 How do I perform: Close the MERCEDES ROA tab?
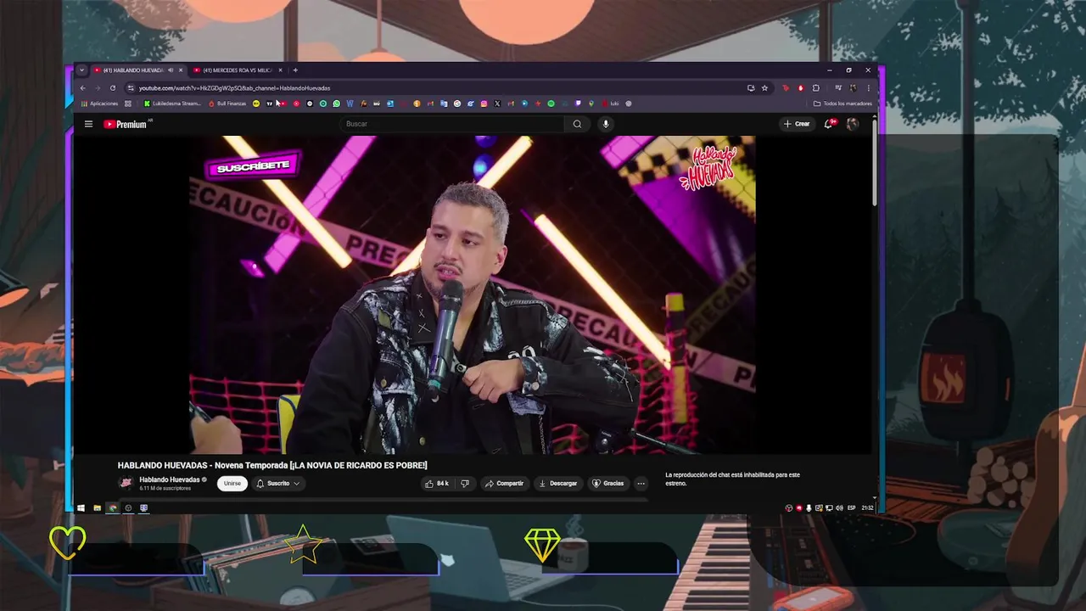click(280, 70)
